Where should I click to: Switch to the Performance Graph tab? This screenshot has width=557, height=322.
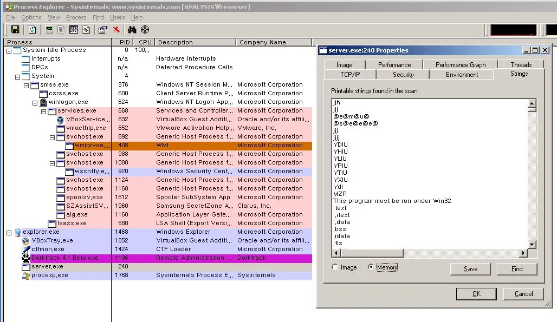(x=461, y=65)
